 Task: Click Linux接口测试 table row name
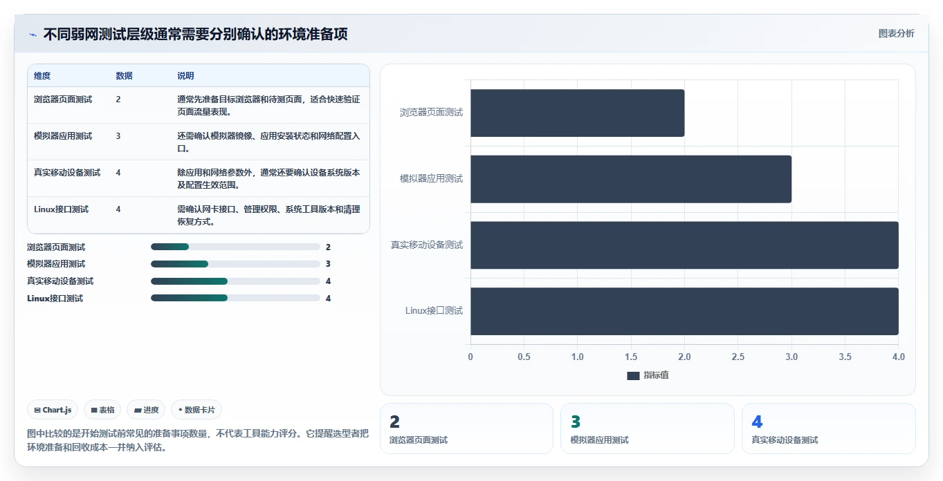pos(61,209)
